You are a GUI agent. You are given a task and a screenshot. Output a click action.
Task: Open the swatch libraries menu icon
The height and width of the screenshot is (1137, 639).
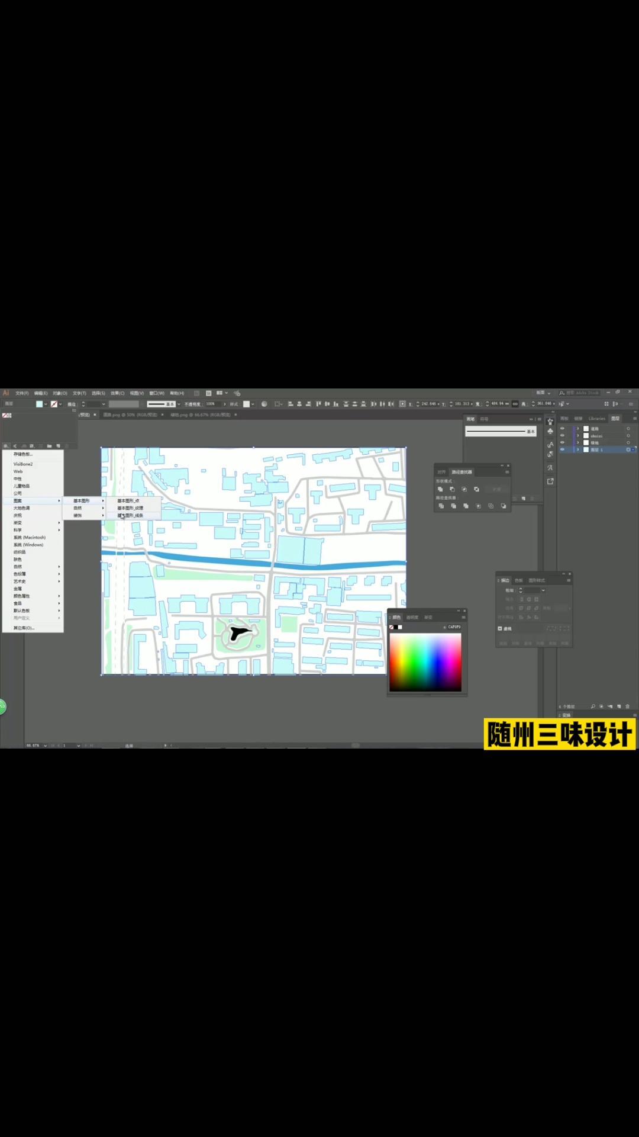click(6, 446)
